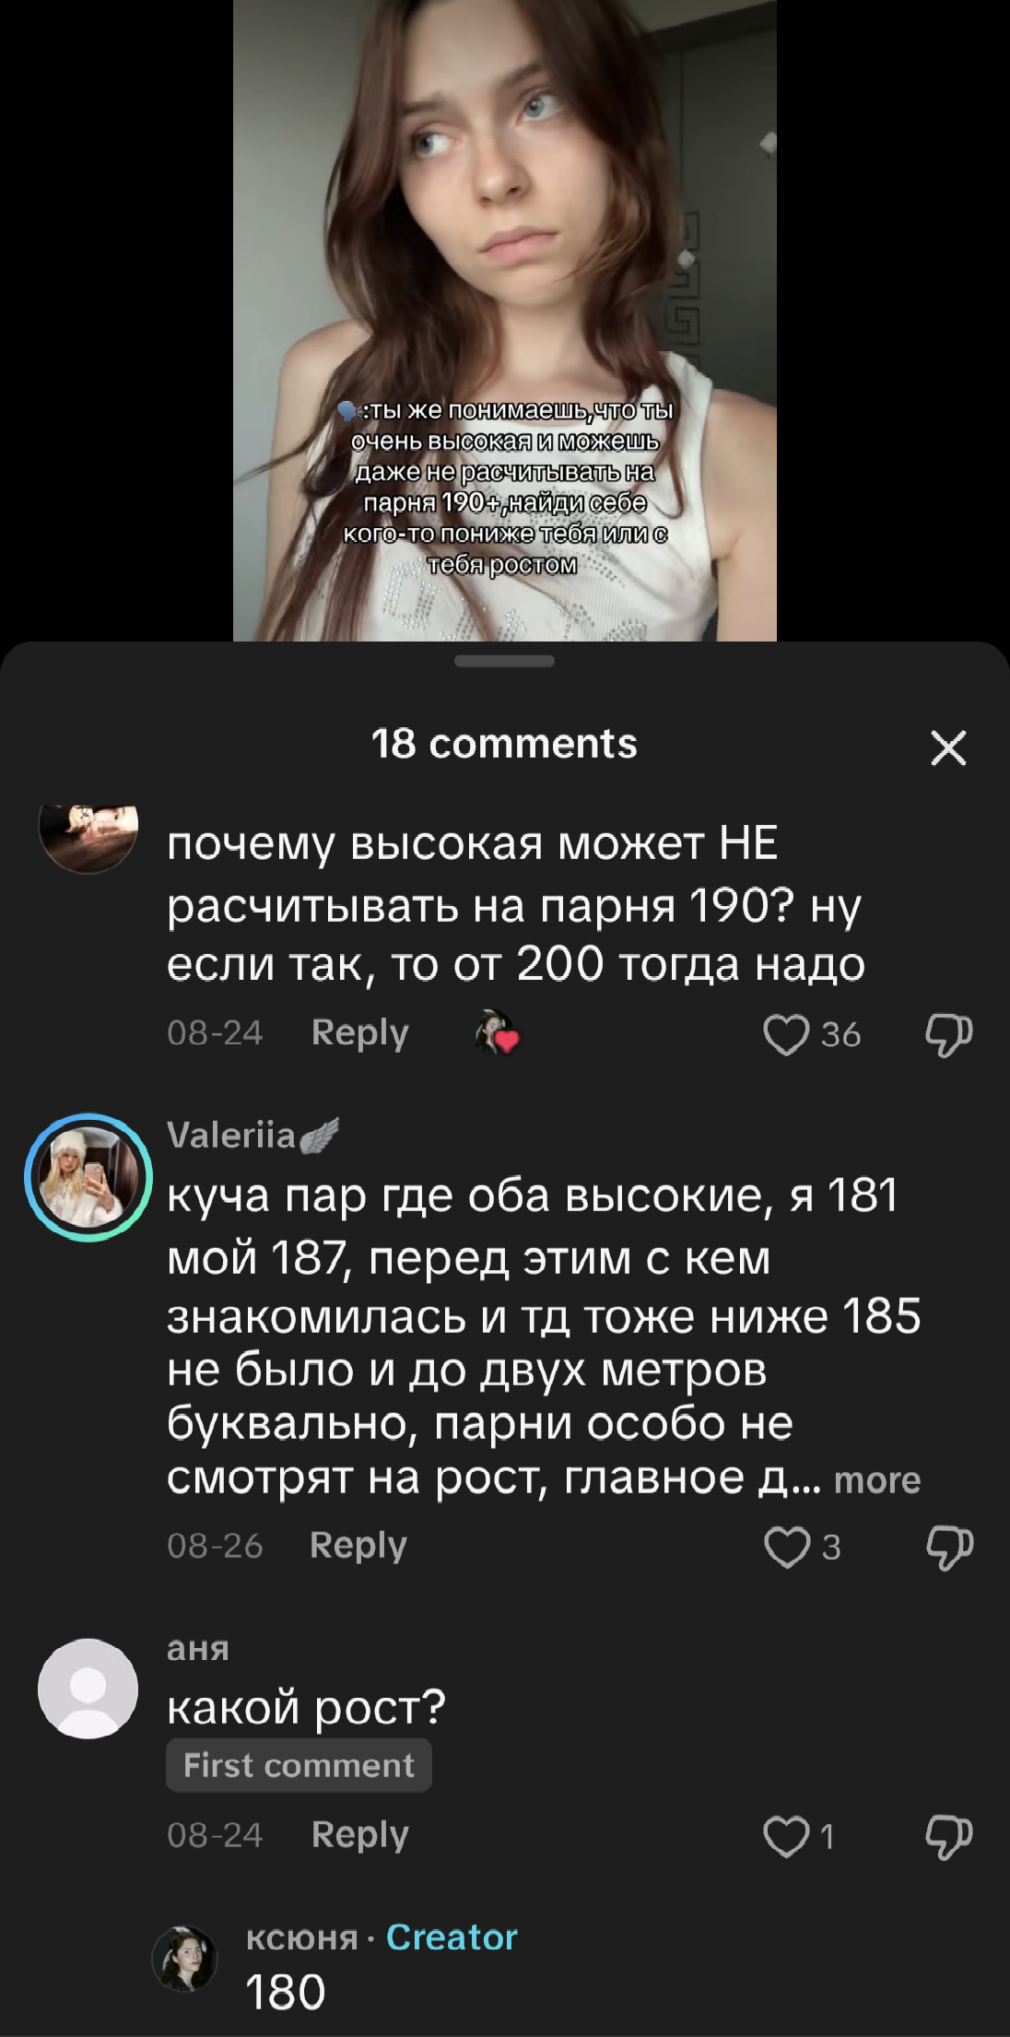Open Valeriia's profile picture with story ring
The width and height of the screenshot is (1010, 2037).
(88, 1177)
